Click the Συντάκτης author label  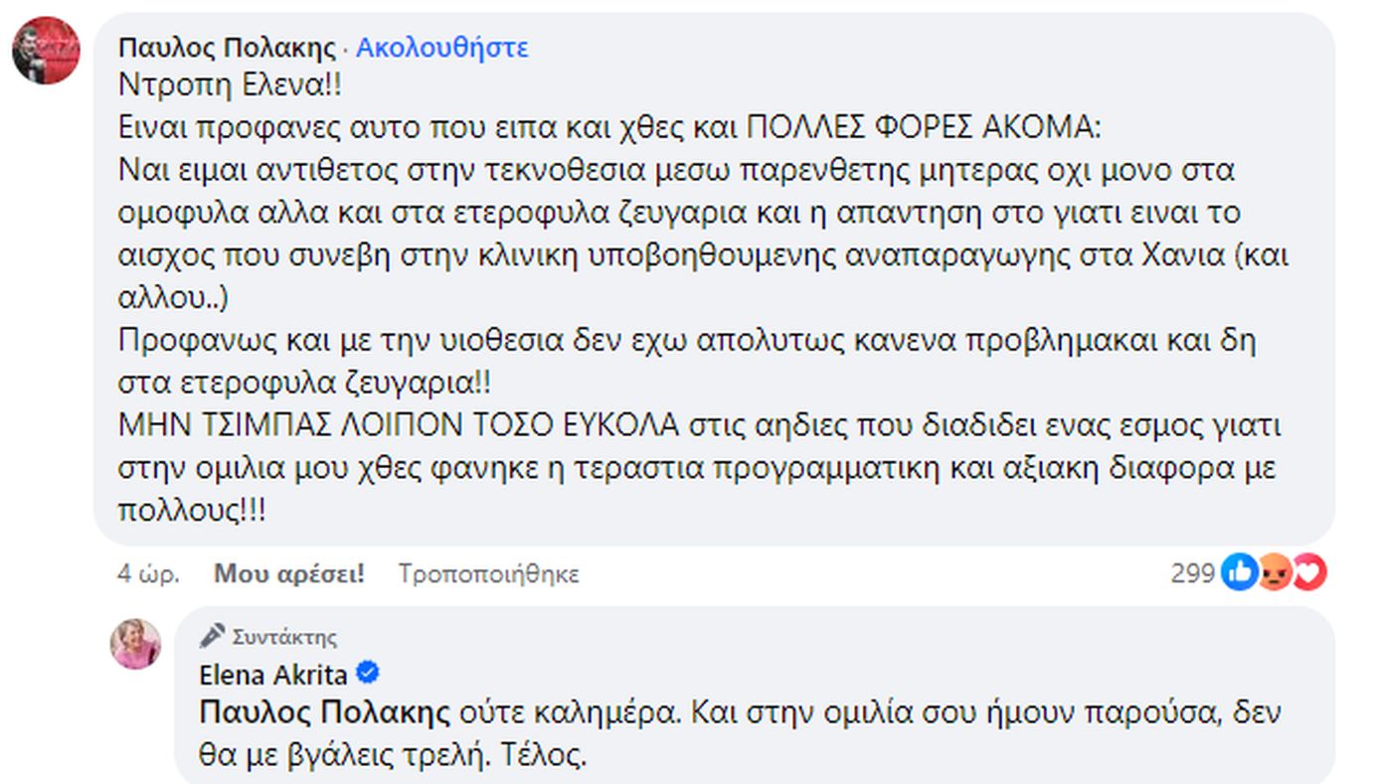point(284,637)
